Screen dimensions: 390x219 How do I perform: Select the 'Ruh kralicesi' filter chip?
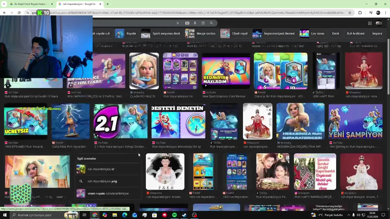tap(356, 33)
